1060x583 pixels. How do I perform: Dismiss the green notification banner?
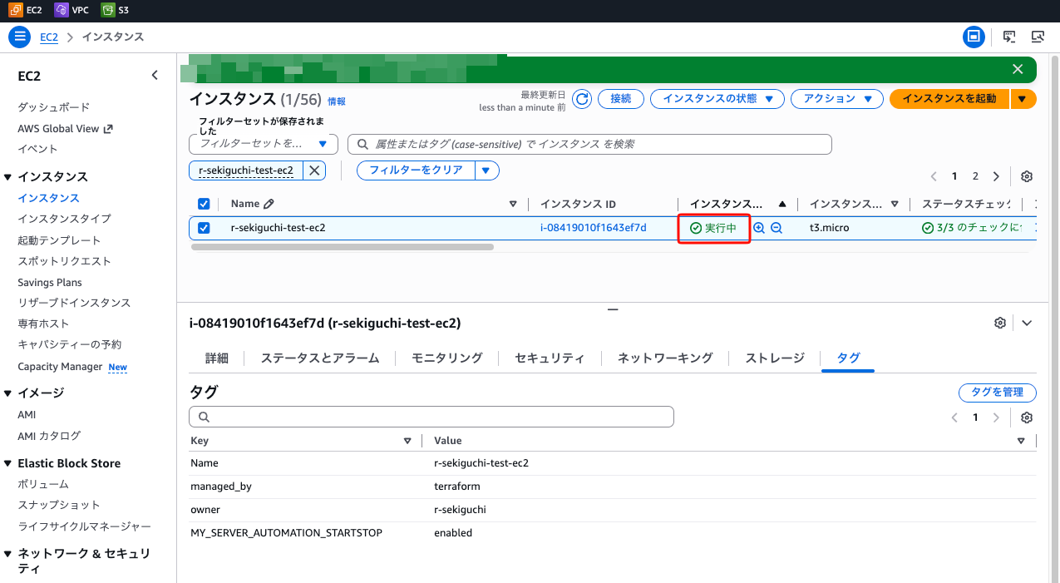[x=1017, y=69]
